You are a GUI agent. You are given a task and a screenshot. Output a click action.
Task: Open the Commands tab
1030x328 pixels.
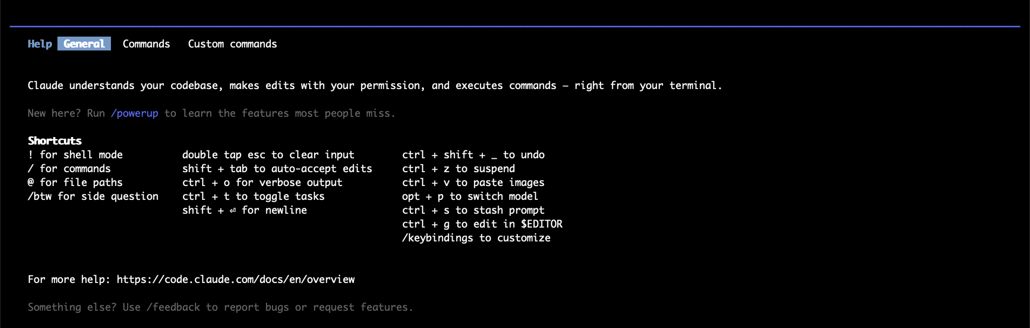point(146,44)
